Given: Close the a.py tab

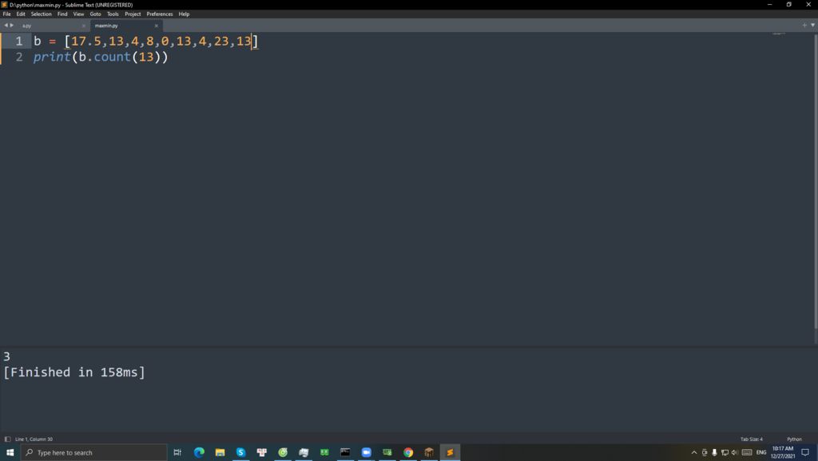Looking at the screenshot, I should click(83, 26).
